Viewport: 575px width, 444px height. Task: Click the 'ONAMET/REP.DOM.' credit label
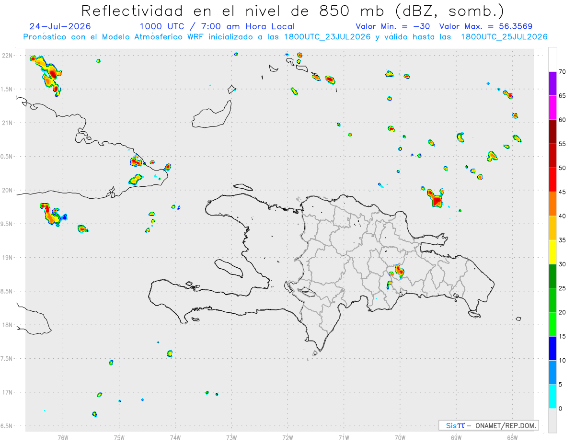505,425
